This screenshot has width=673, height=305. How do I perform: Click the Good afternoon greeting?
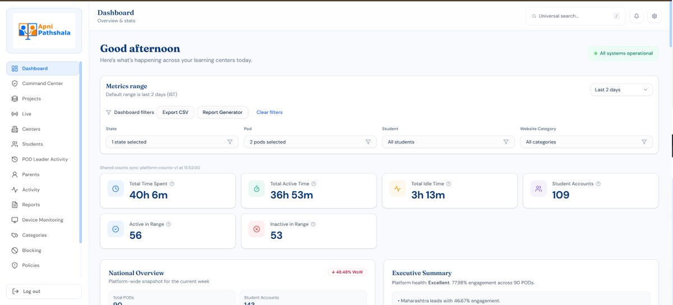pyautogui.click(x=140, y=49)
